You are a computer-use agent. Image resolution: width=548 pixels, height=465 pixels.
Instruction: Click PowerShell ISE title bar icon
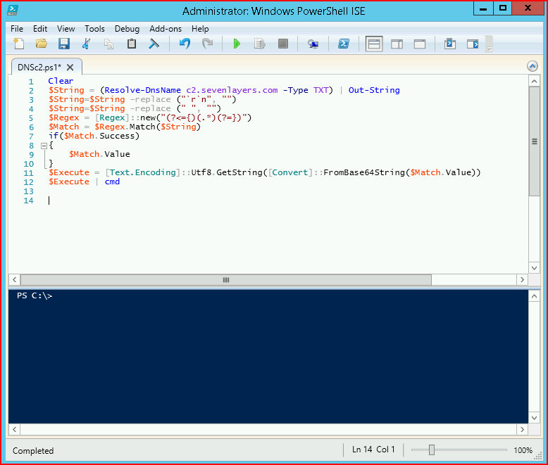[x=13, y=10]
